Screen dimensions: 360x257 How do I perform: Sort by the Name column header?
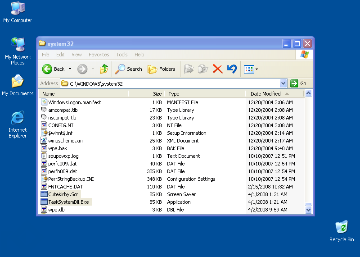[84, 94]
